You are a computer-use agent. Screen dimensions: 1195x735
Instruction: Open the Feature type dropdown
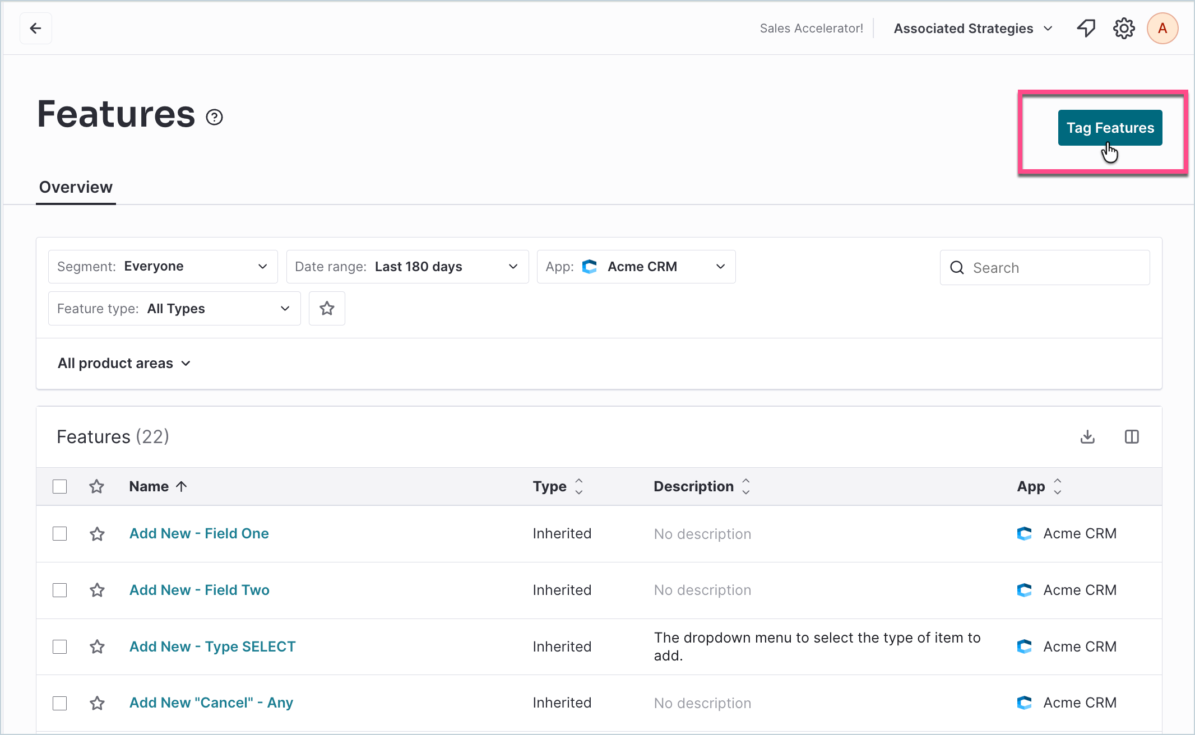click(174, 308)
